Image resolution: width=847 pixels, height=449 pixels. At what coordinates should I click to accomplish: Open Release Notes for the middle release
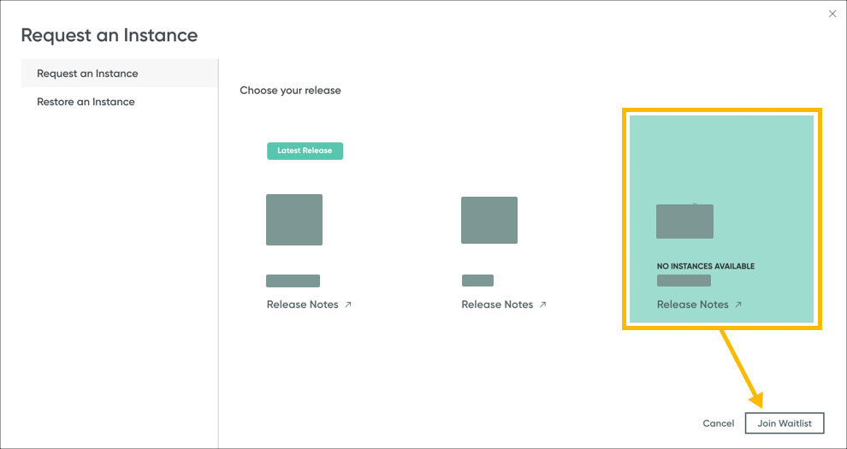[497, 304]
